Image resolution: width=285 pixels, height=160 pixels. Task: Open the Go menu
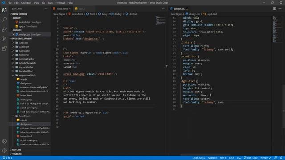[44, 3]
